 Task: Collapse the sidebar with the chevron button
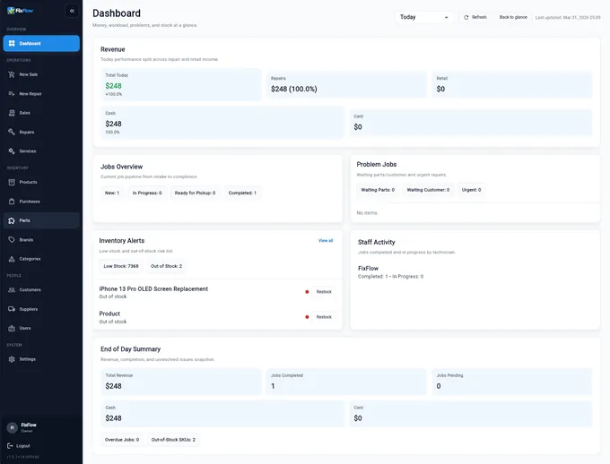pyautogui.click(x=72, y=11)
